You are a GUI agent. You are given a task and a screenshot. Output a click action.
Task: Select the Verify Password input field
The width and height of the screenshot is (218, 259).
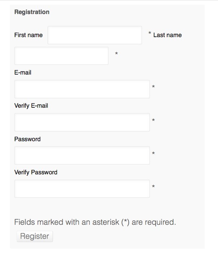pos(82,189)
